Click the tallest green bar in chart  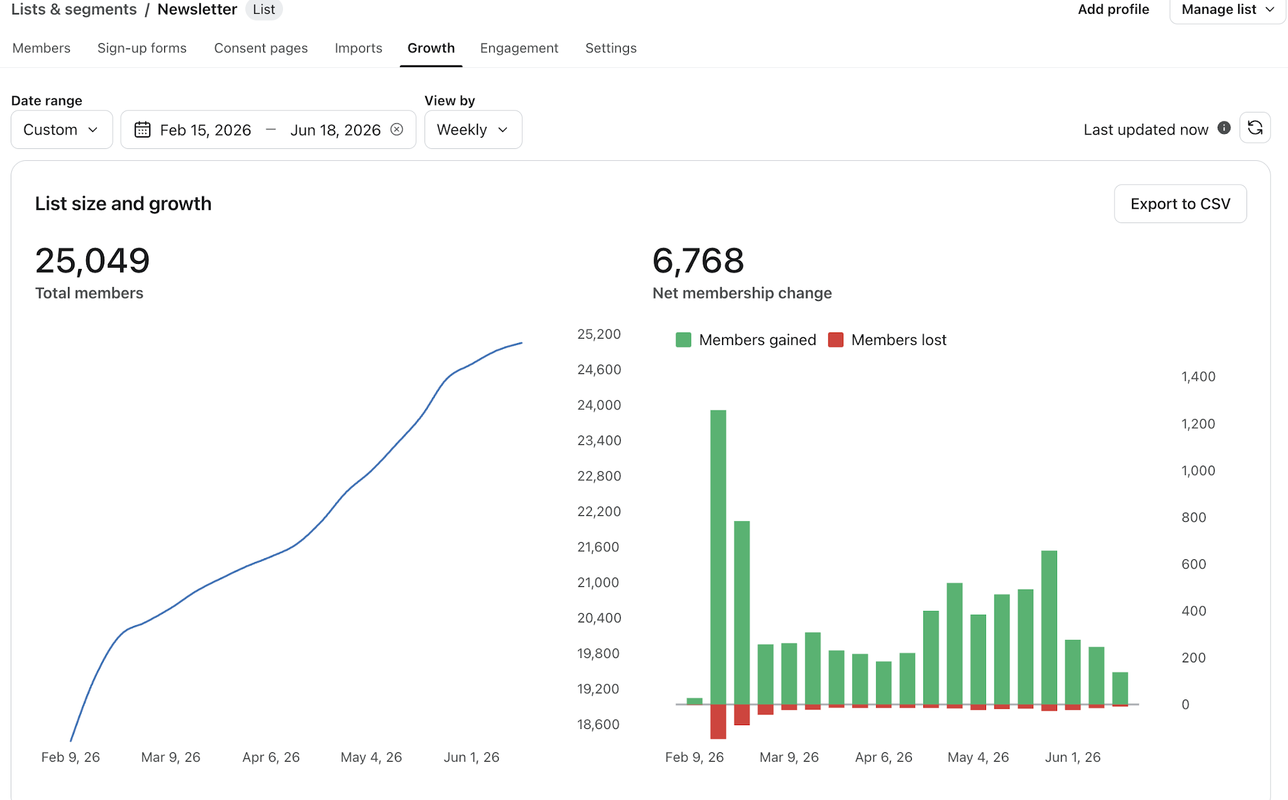[x=718, y=557]
